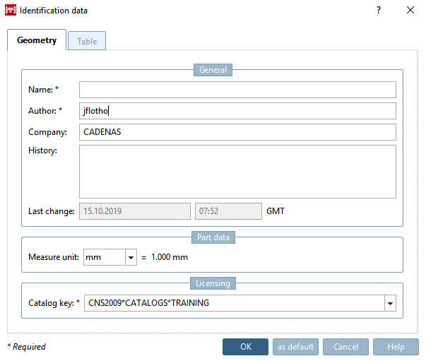426x361 pixels.
Task: Click the Company: label
Action: tap(47, 132)
